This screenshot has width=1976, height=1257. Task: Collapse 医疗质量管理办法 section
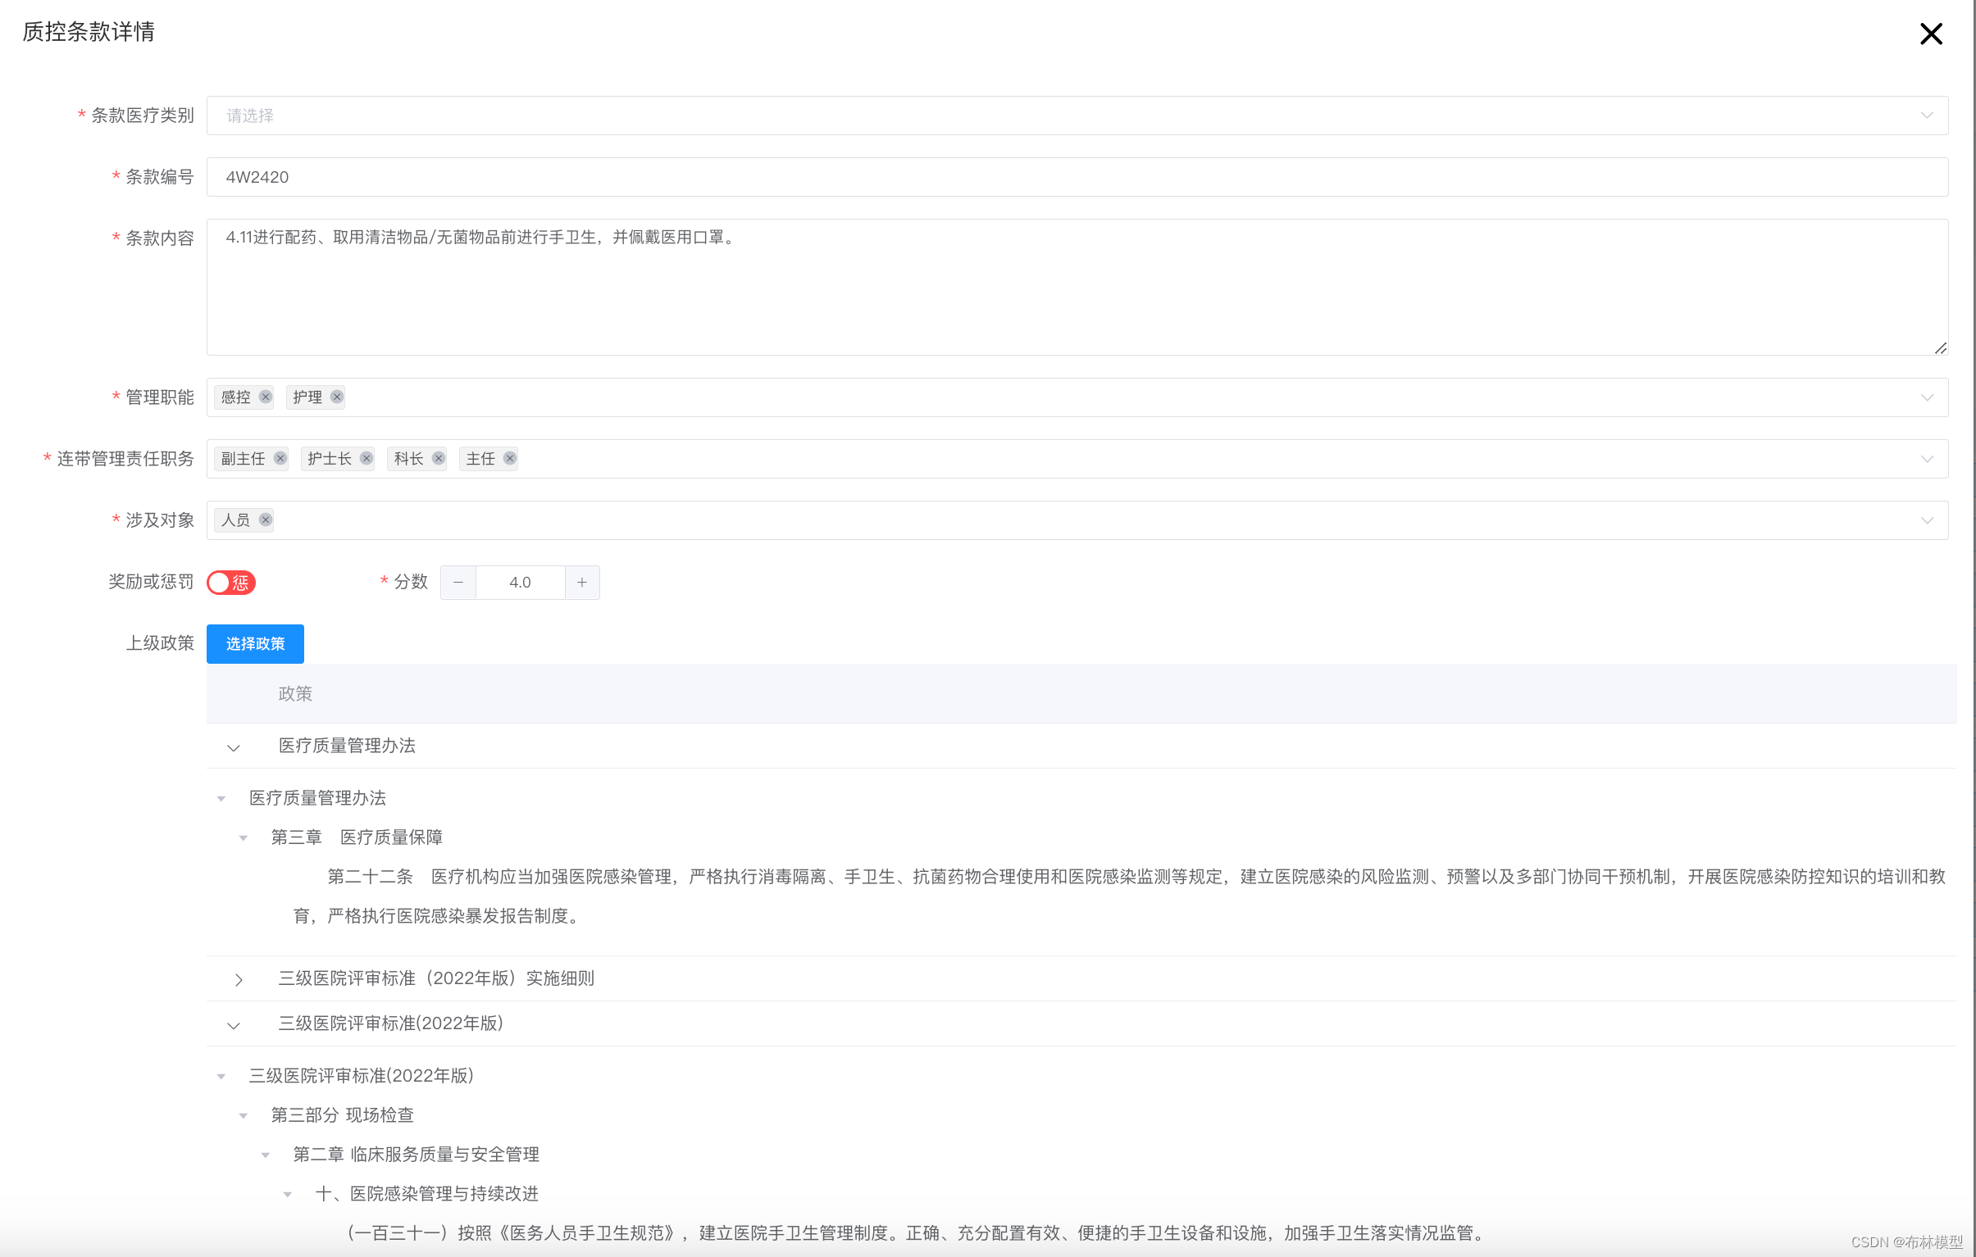[x=234, y=746]
